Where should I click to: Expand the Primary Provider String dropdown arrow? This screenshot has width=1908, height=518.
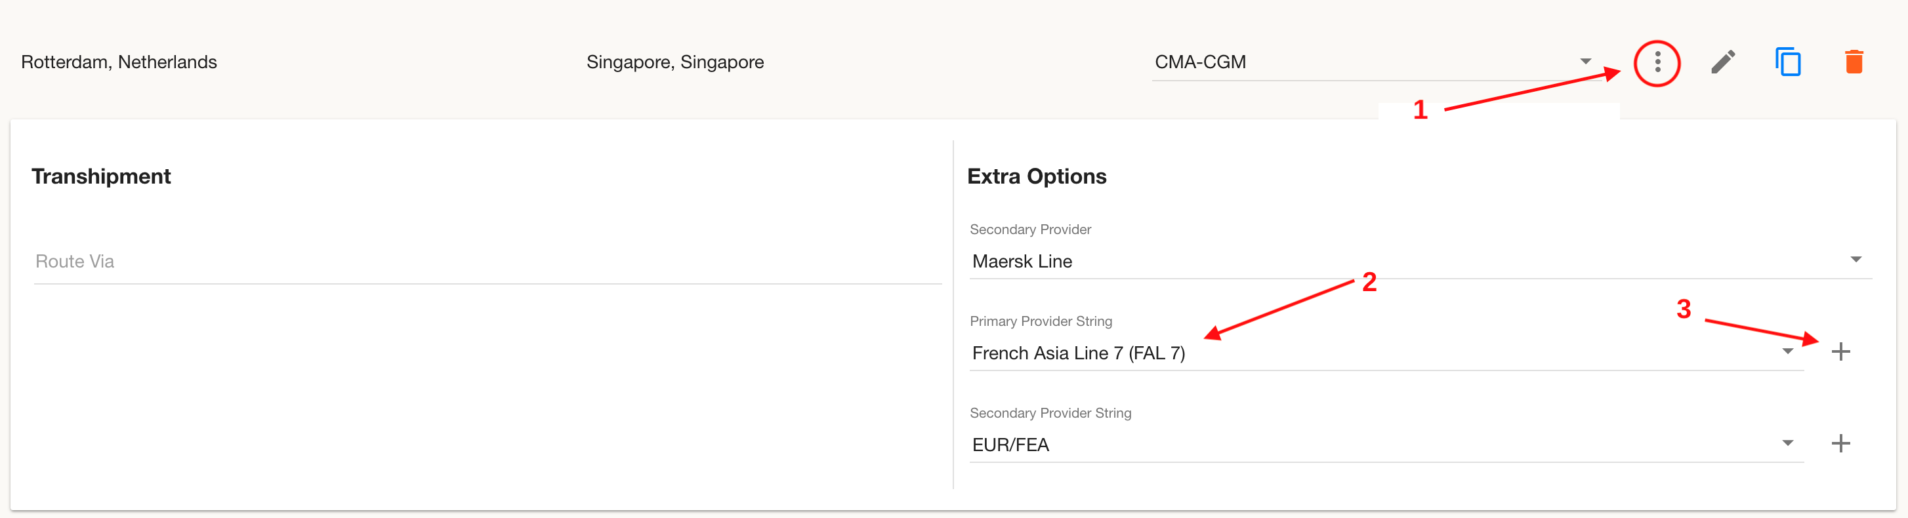[x=1787, y=351]
